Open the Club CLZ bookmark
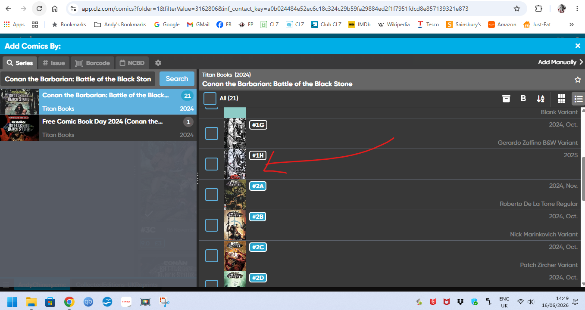This screenshot has height=310, width=585. 326,25
